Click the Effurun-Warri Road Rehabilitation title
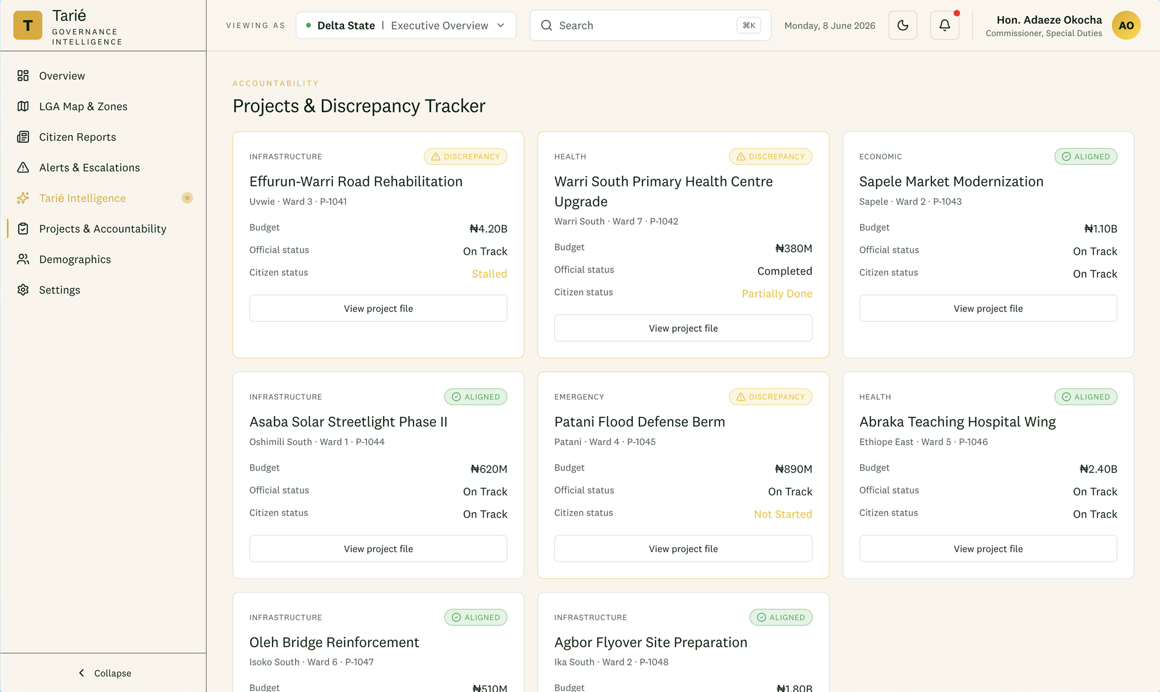 click(x=356, y=181)
